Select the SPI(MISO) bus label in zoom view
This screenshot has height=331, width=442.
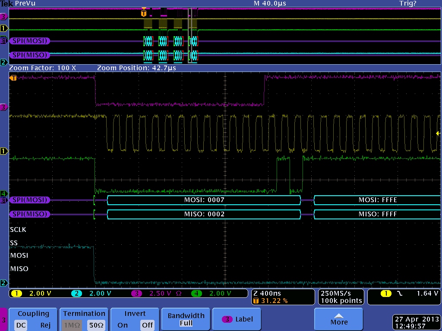[x=30, y=214]
